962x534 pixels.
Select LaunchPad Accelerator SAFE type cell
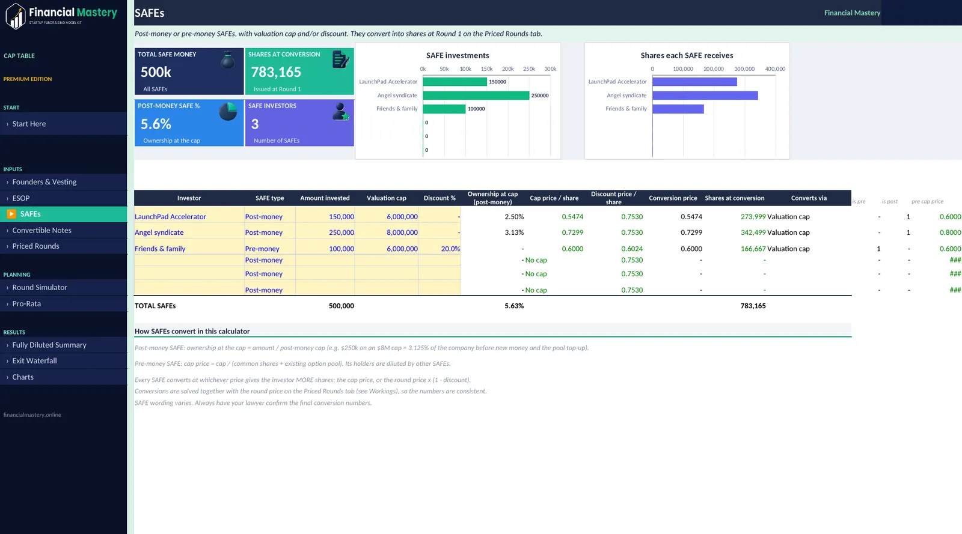[269, 216]
